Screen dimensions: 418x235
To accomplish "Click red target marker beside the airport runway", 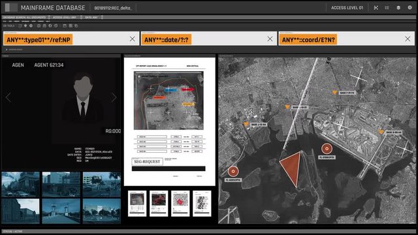I will 327,149.
